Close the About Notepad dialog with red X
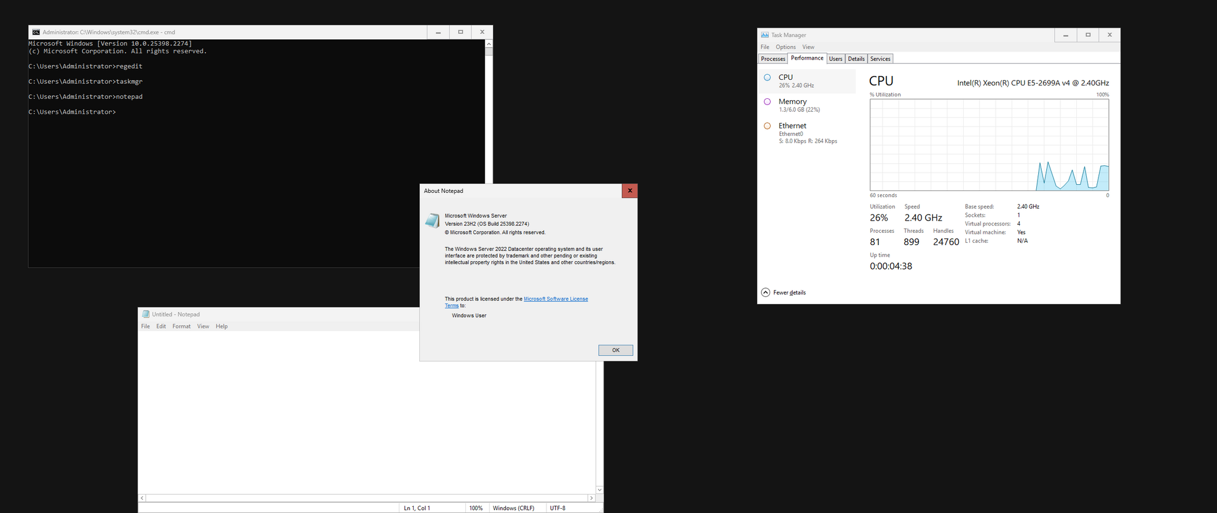The image size is (1217, 513). click(629, 191)
